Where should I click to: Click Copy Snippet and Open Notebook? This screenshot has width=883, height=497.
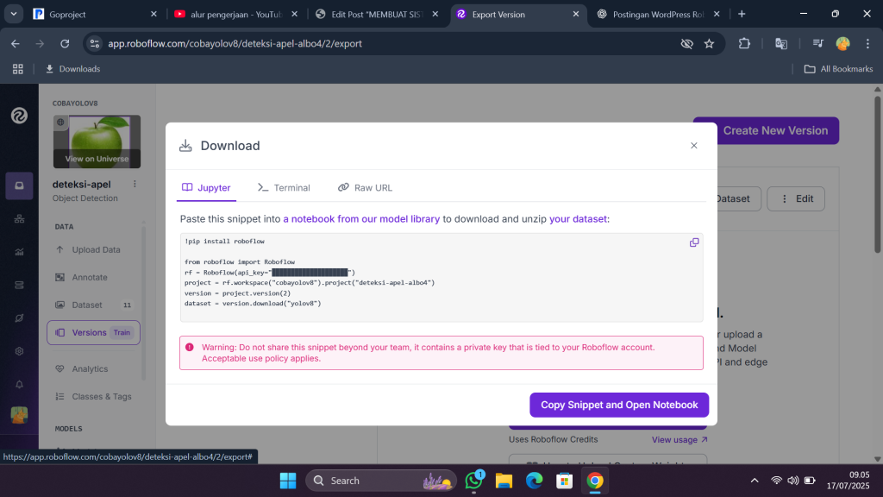[x=619, y=405]
